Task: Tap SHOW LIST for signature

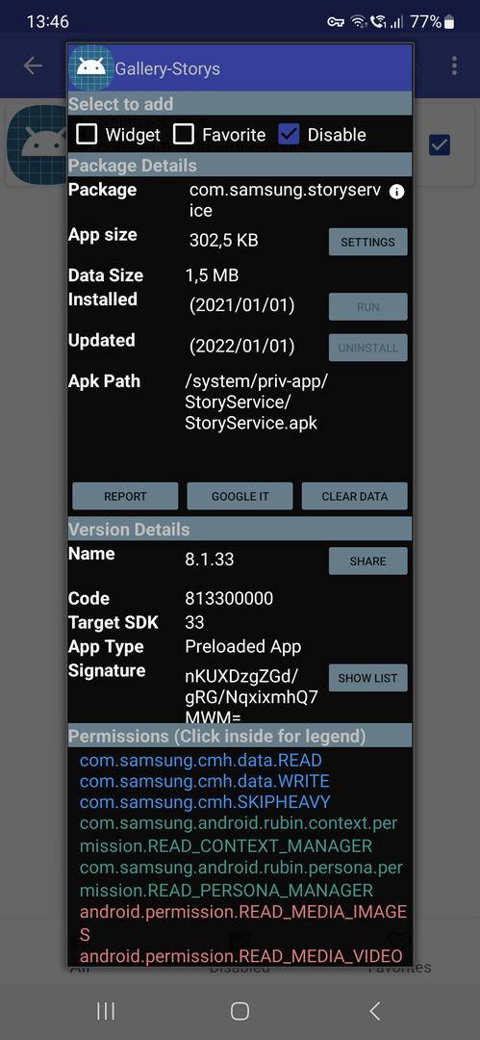Action: click(x=368, y=678)
